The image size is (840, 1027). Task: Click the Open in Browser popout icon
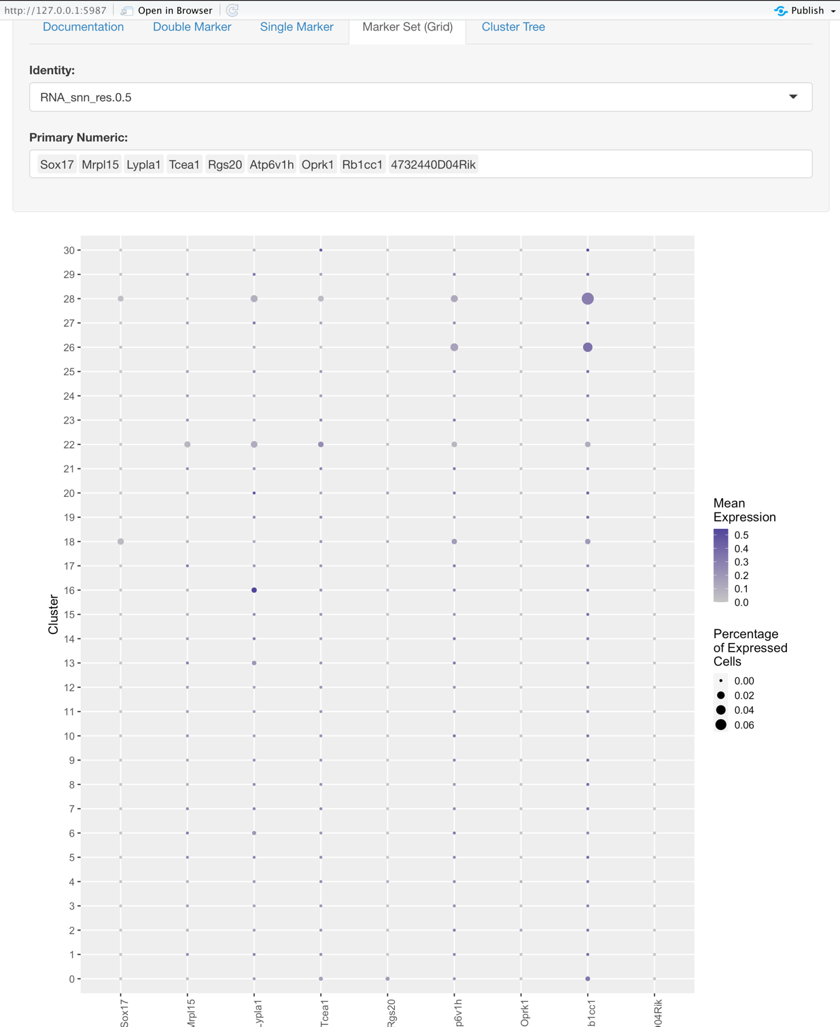pyautogui.click(x=126, y=10)
